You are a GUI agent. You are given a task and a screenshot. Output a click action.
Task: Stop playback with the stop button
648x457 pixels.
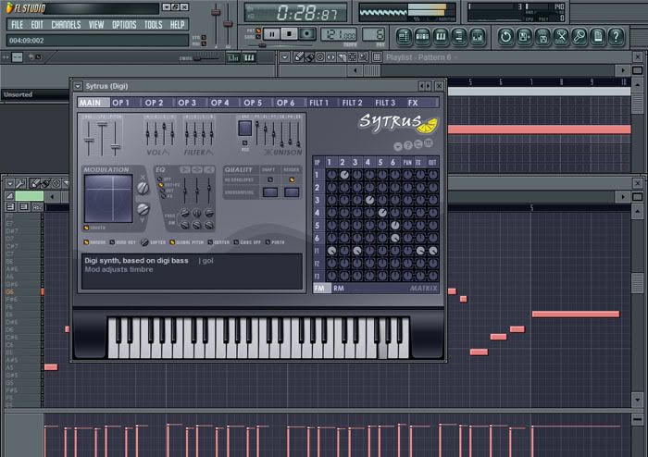coord(289,34)
